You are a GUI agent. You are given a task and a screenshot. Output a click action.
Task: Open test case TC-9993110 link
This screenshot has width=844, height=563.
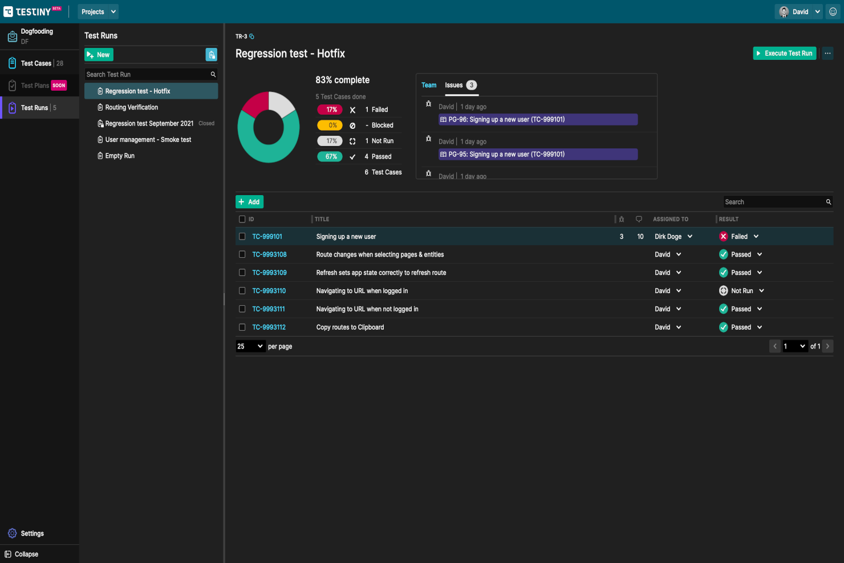269,290
